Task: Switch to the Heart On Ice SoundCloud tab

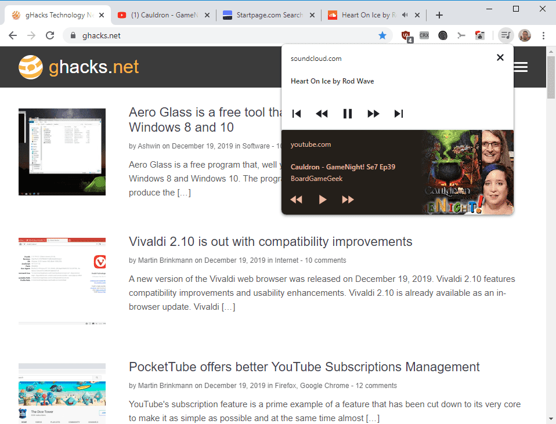Action: [x=369, y=15]
